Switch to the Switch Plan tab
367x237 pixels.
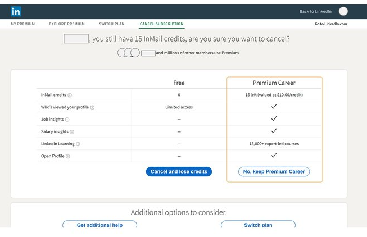[112, 24]
